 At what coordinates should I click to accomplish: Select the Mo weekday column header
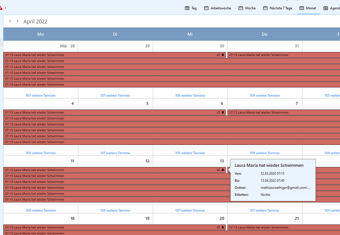tap(41, 34)
